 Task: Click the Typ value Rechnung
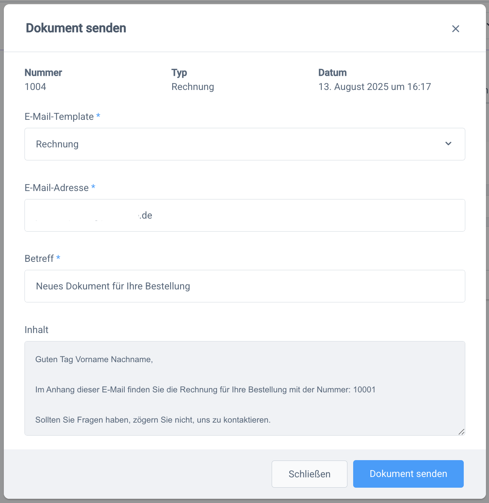point(192,87)
